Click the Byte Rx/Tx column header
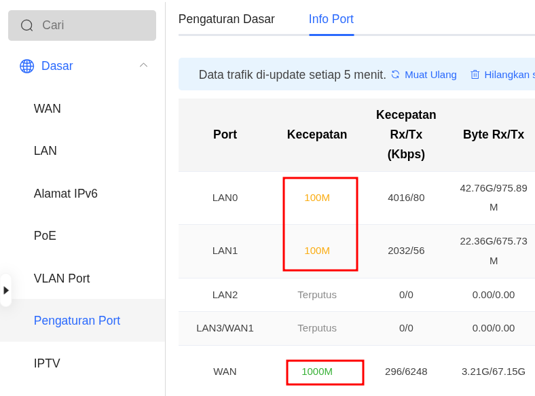 (x=494, y=134)
